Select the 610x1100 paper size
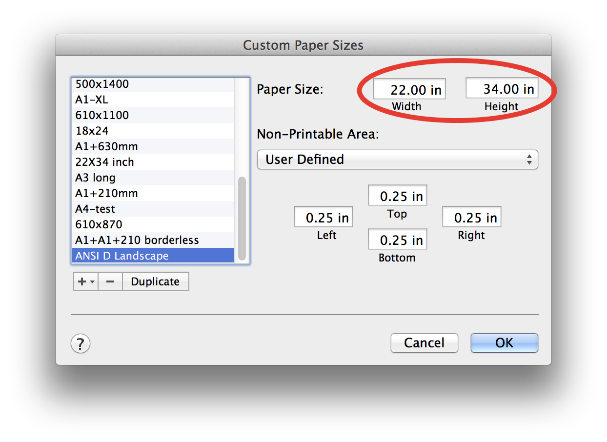The width and height of the screenshot is (607, 442). point(153,115)
